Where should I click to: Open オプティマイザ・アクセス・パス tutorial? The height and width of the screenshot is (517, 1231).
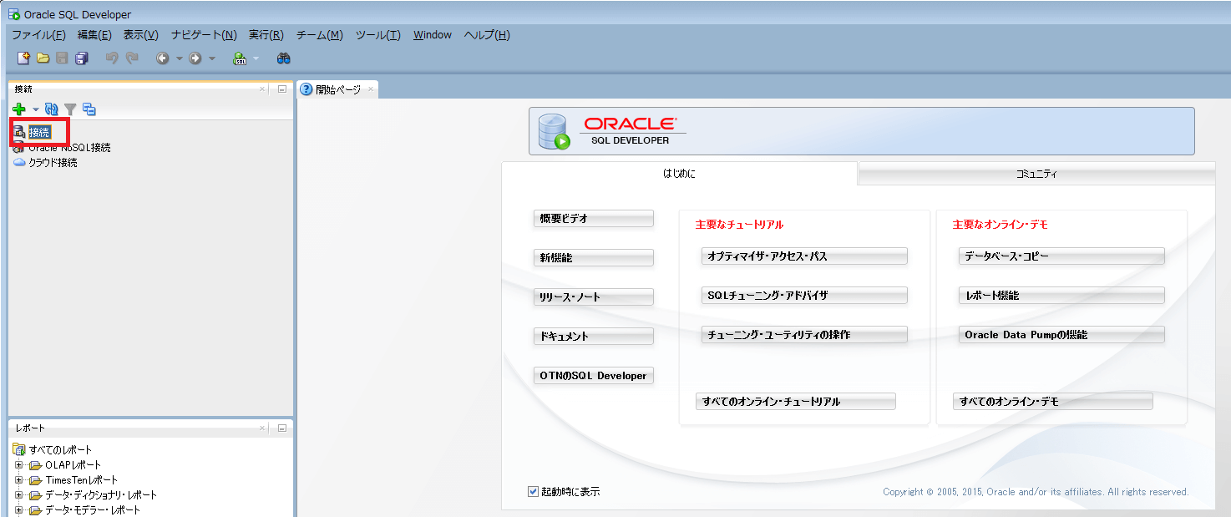(804, 256)
